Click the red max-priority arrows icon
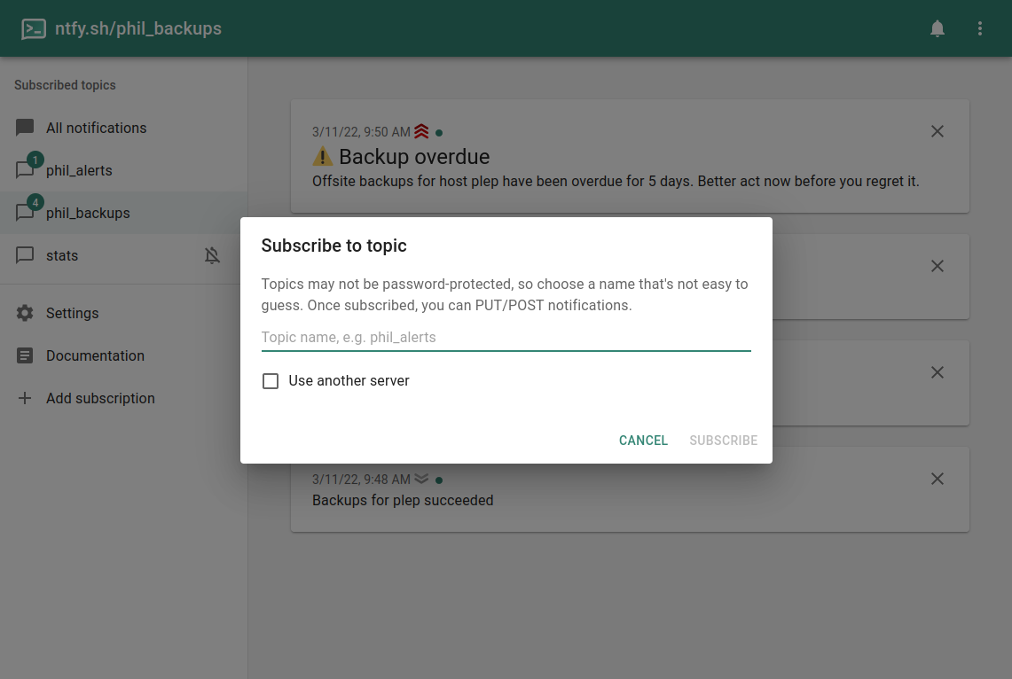This screenshot has height=679, width=1012. coord(421,131)
